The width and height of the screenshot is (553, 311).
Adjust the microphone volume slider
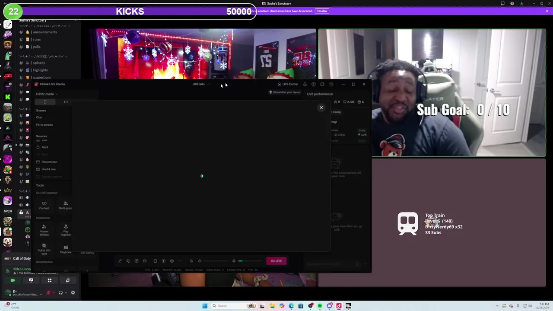tap(250, 261)
